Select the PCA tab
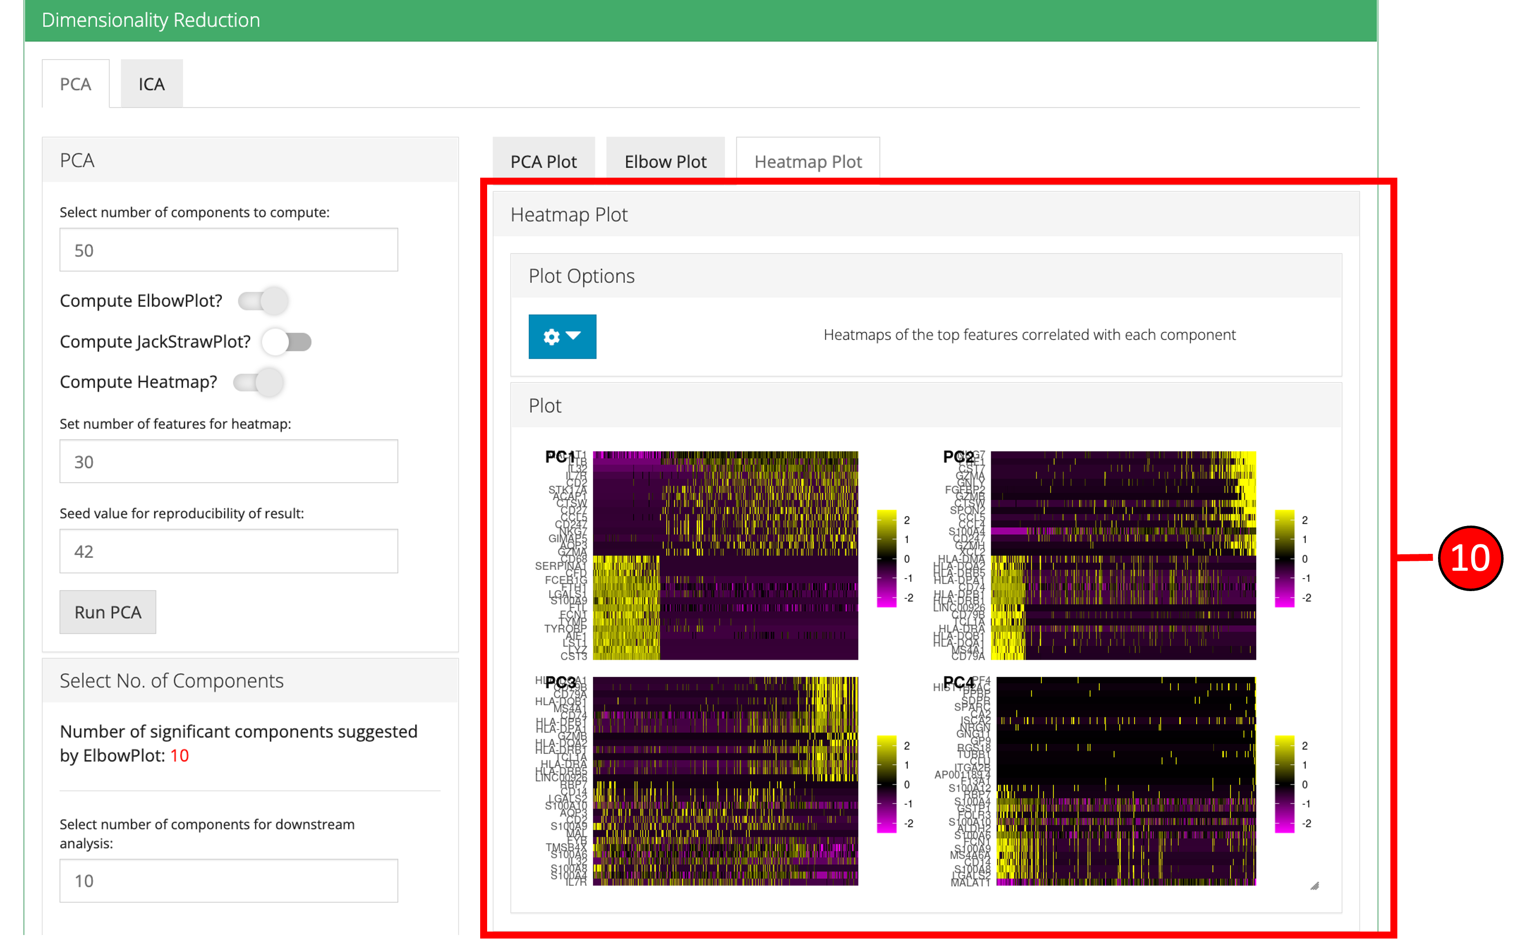This screenshot has width=1518, height=939. 75,84
